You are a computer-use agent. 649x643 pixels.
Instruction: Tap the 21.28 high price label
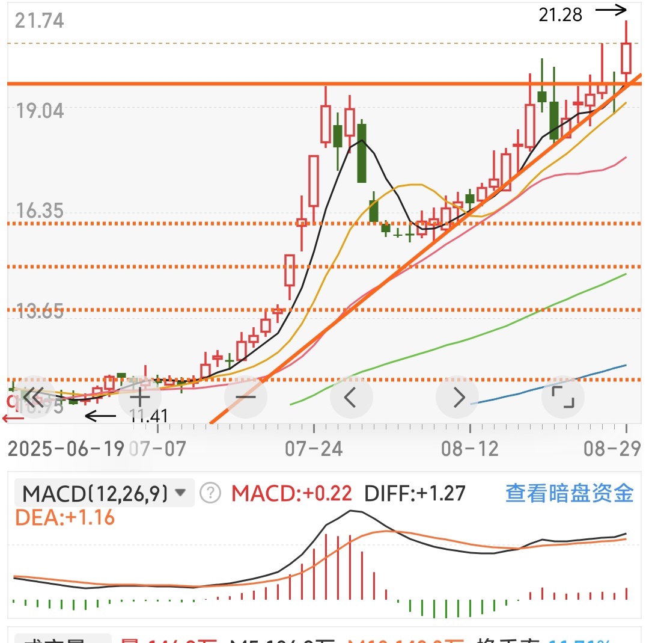pos(560,15)
